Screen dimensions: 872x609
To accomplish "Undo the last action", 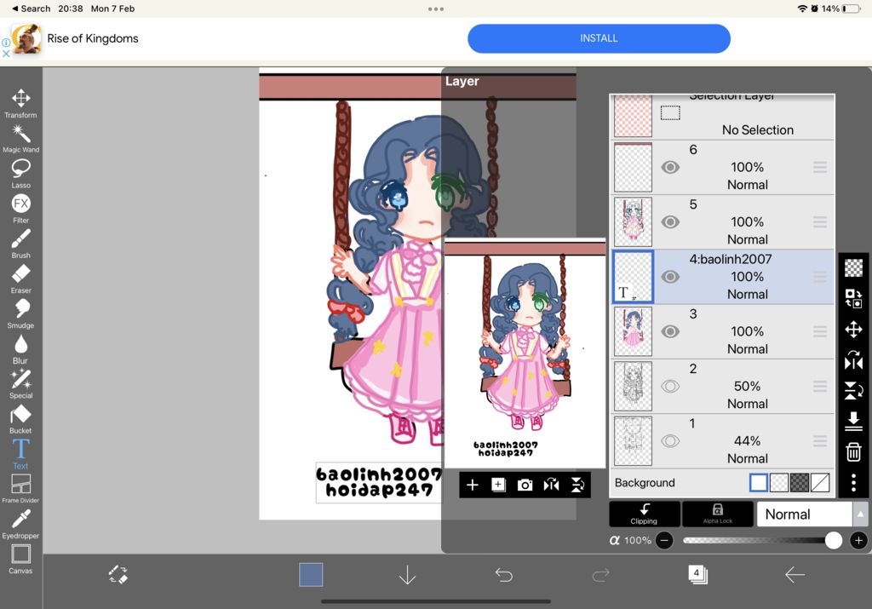I will 504,575.
